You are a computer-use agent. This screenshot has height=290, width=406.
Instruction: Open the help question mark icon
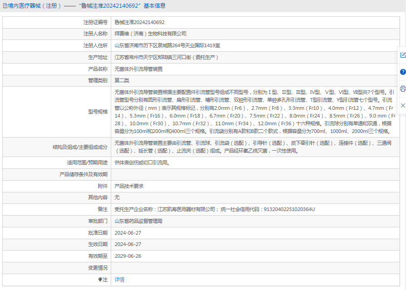(403, 72)
